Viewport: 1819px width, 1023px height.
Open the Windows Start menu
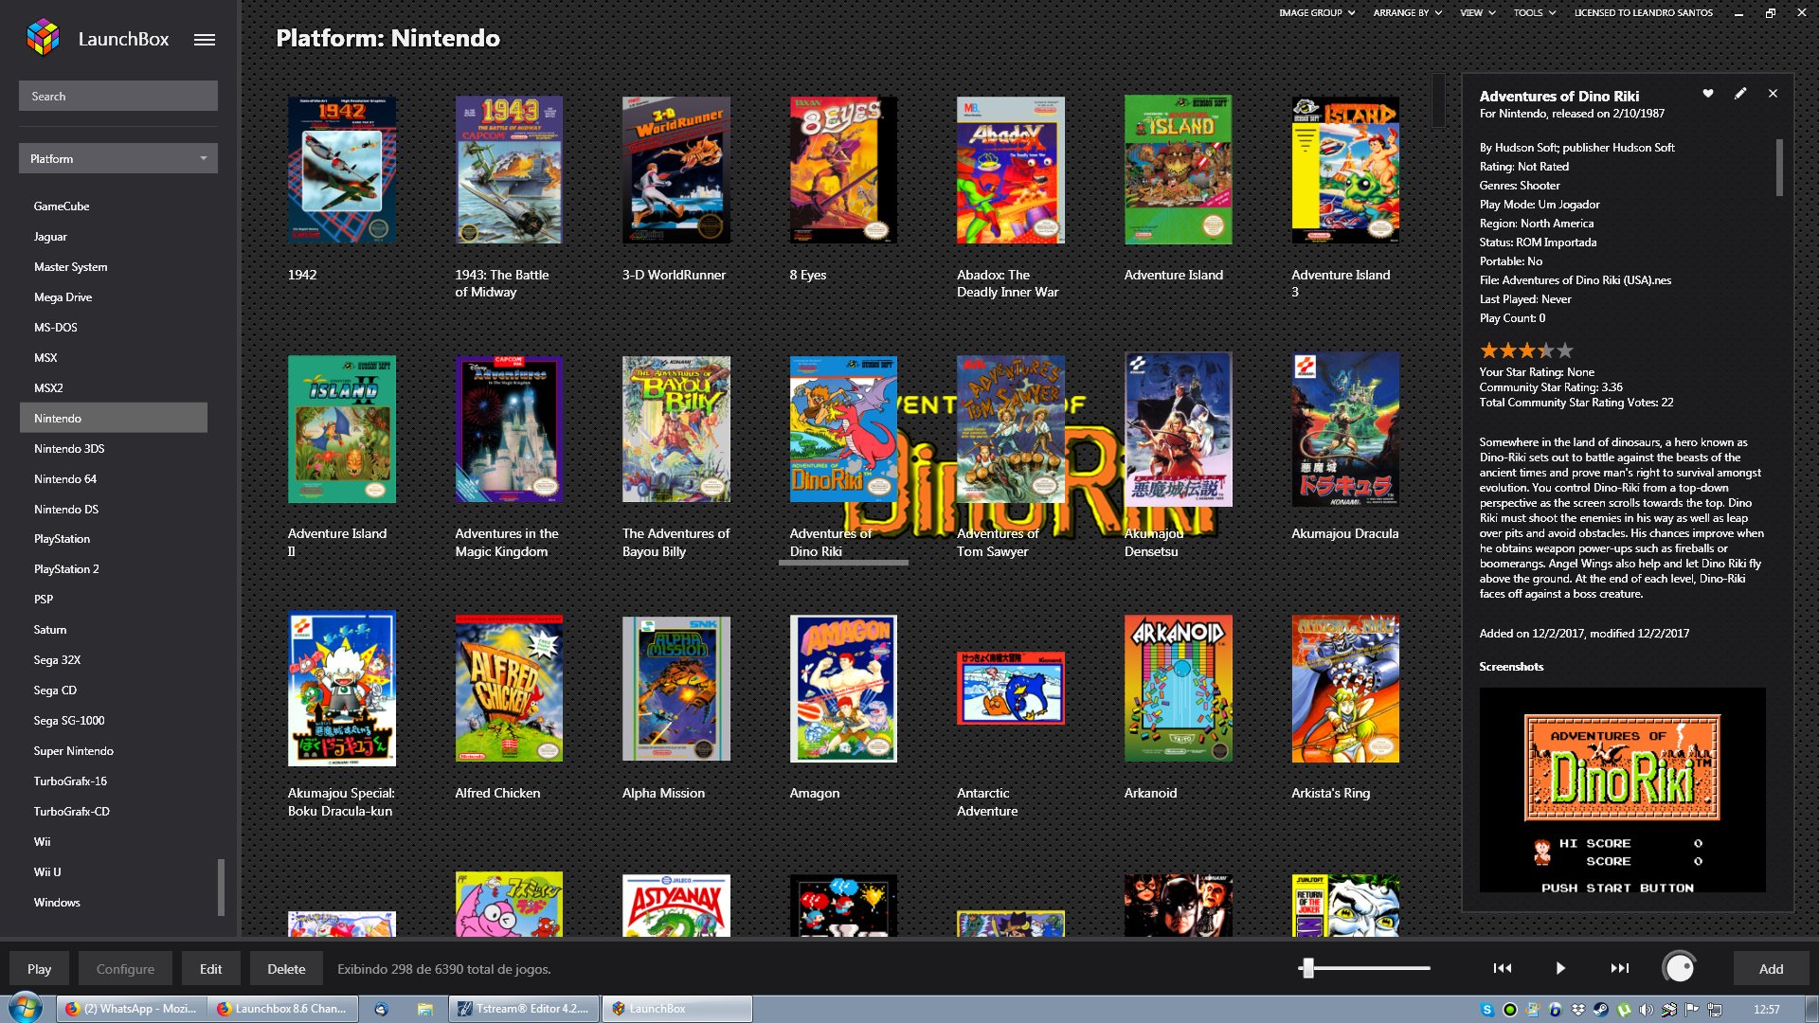point(26,1008)
